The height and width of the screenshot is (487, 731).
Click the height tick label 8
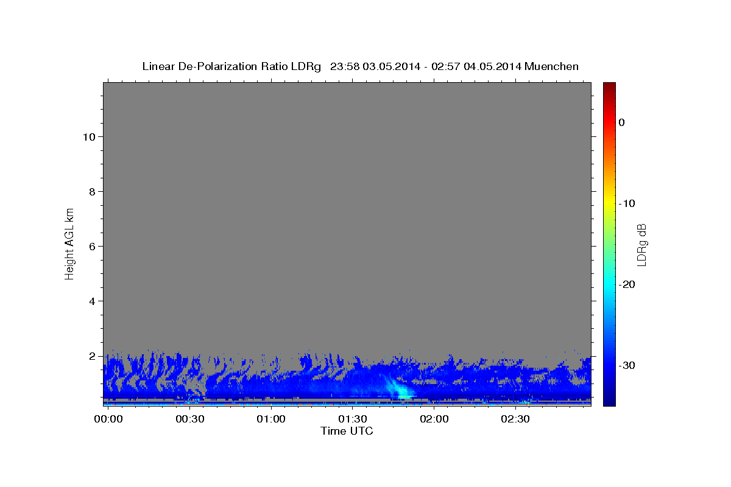pos(91,191)
